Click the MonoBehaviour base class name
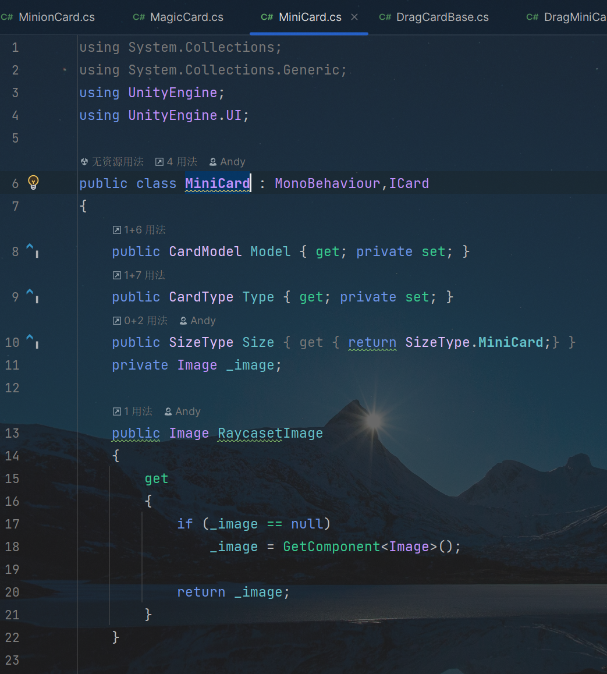 (328, 183)
